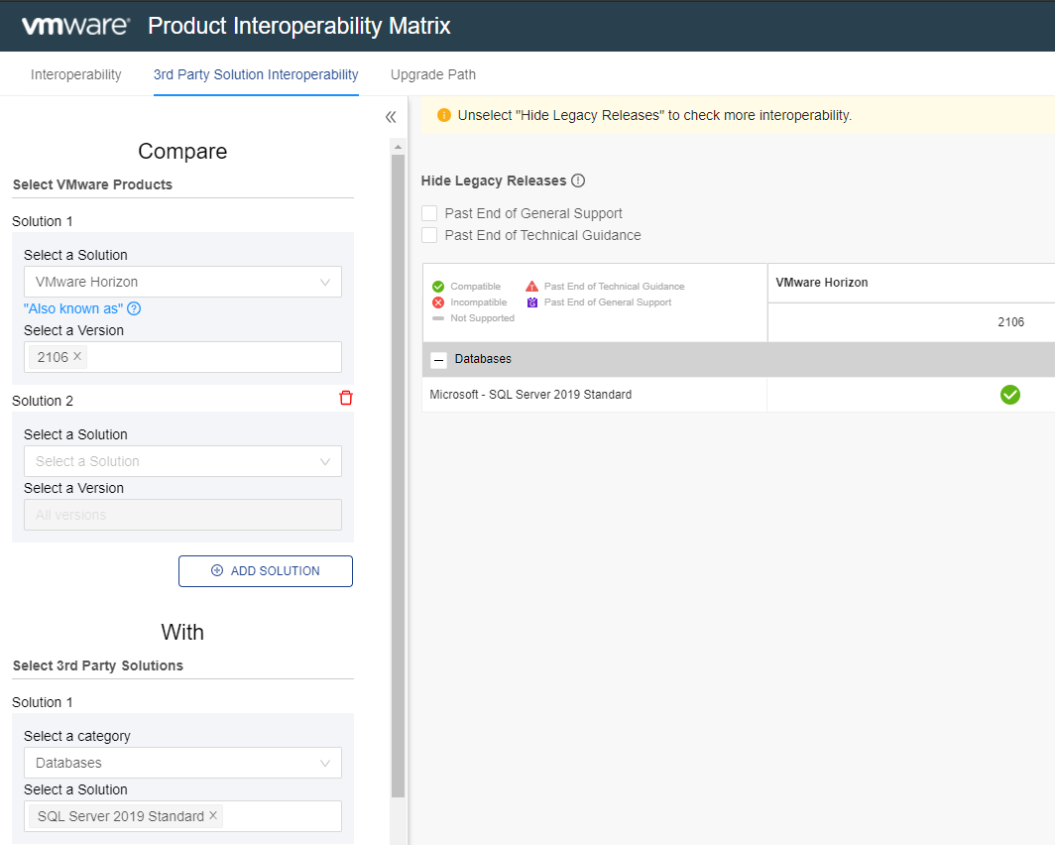Click the orange warning icon in banner
Viewport: 1055px width, 845px height.
(443, 115)
